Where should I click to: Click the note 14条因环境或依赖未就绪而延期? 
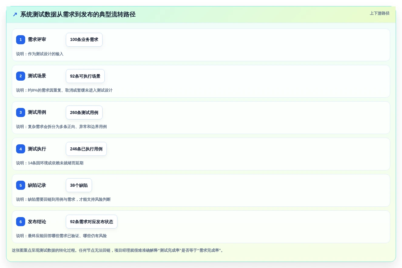(x=50, y=163)
